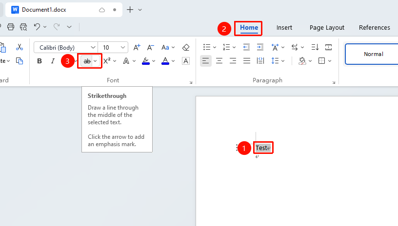Expand the customize quick access toolbar chevron

pos(69,27)
